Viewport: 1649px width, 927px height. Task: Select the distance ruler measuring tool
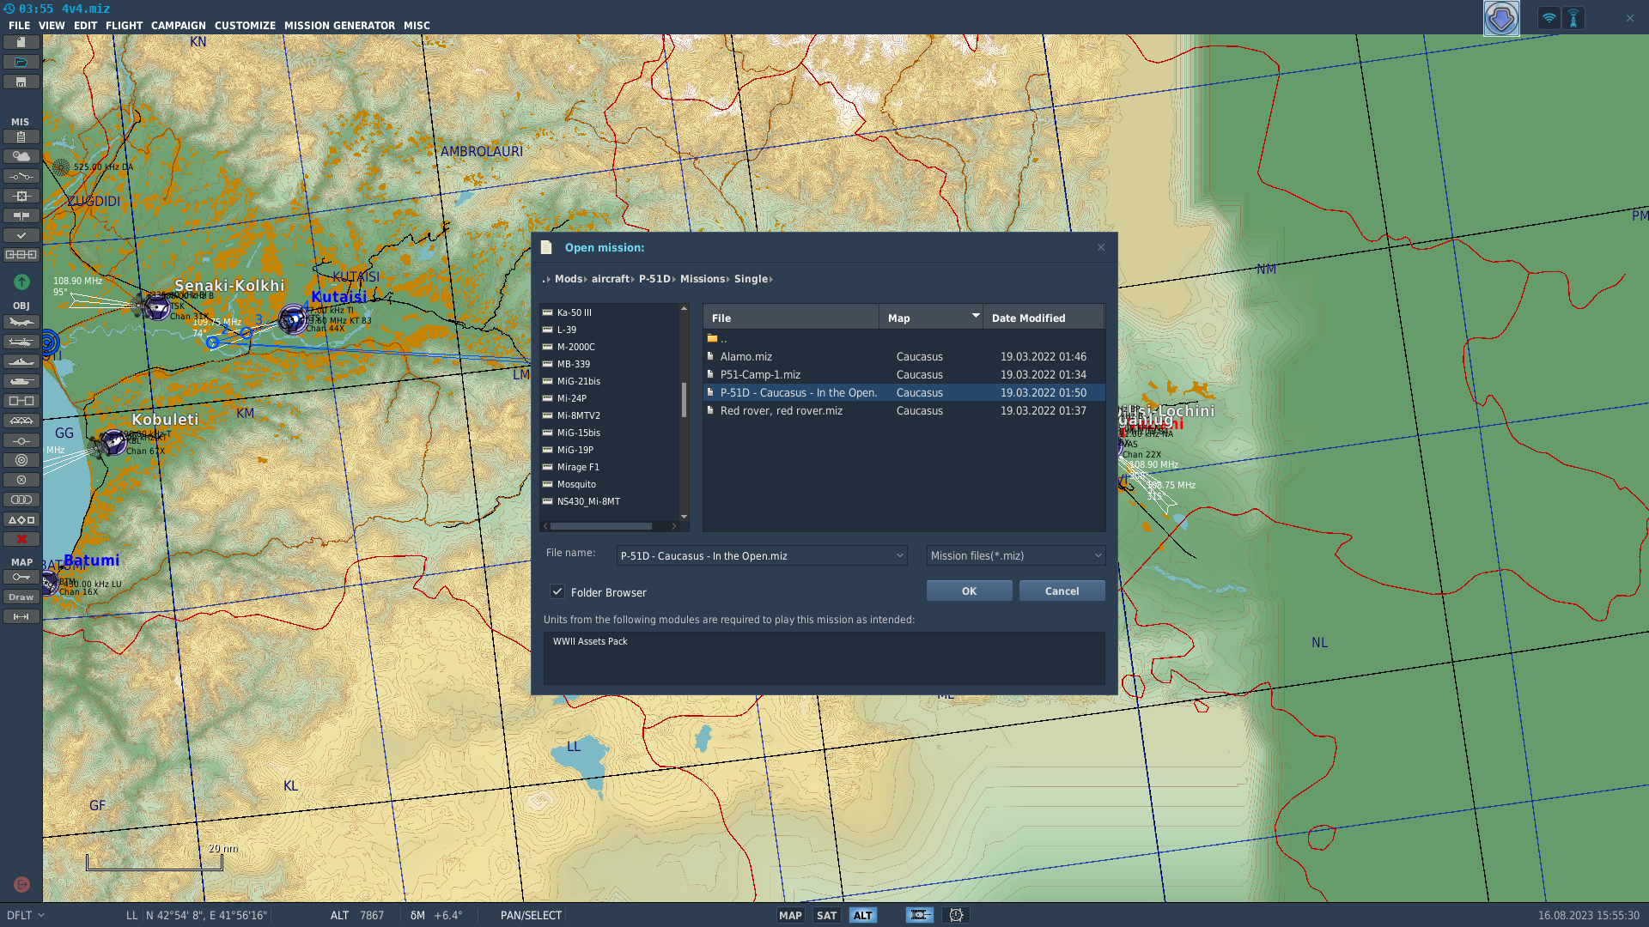point(21,616)
